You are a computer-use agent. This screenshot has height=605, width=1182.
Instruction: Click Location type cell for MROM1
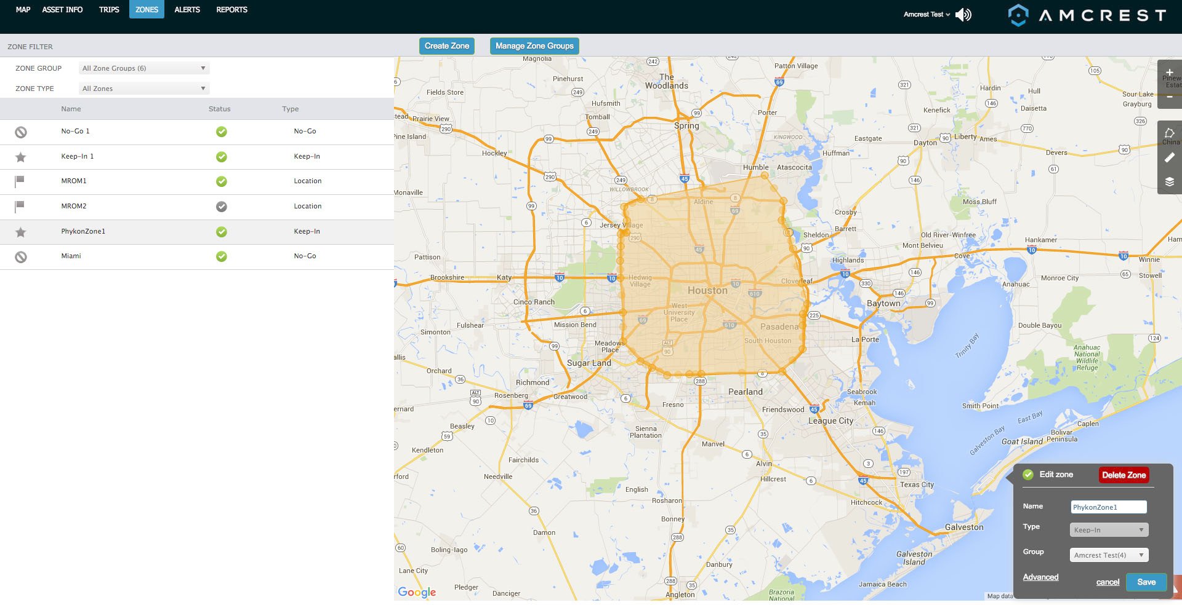coord(308,181)
